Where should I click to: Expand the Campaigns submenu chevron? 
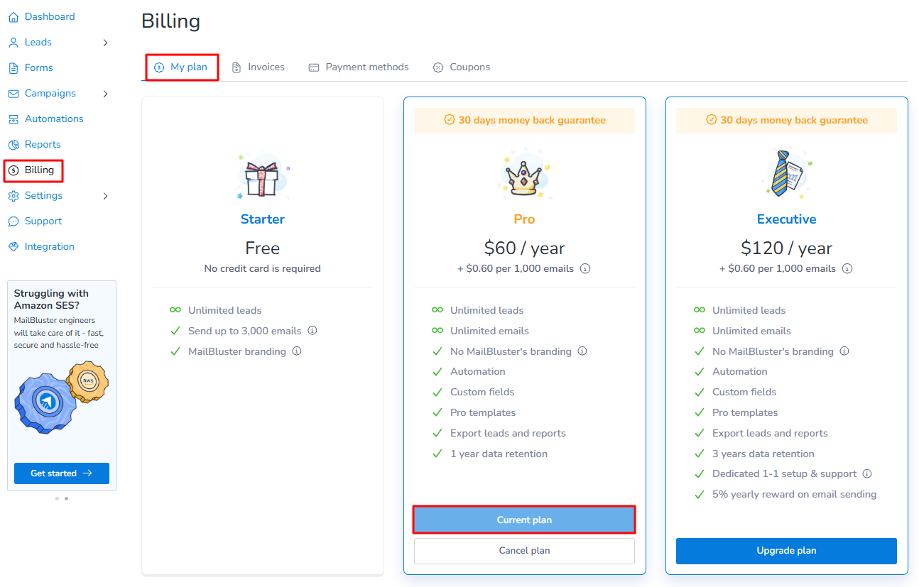pyautogui.click(x=105, y=94)
